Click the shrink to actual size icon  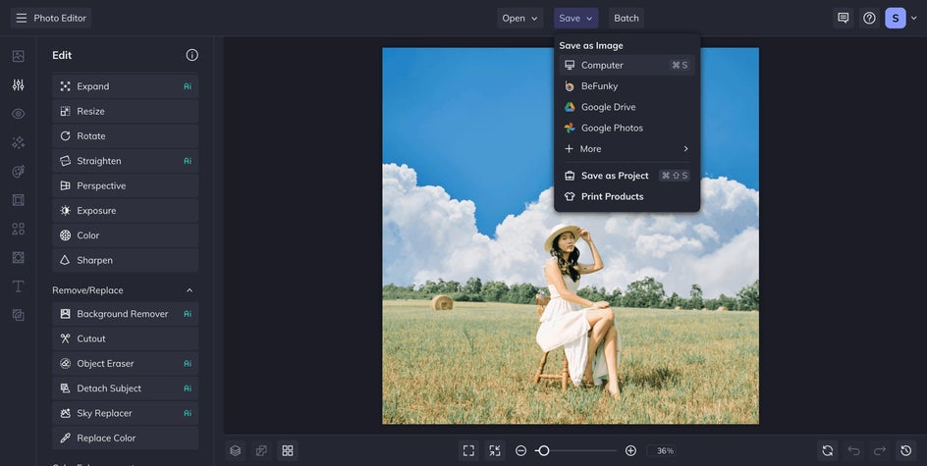(x=495, y=450)
